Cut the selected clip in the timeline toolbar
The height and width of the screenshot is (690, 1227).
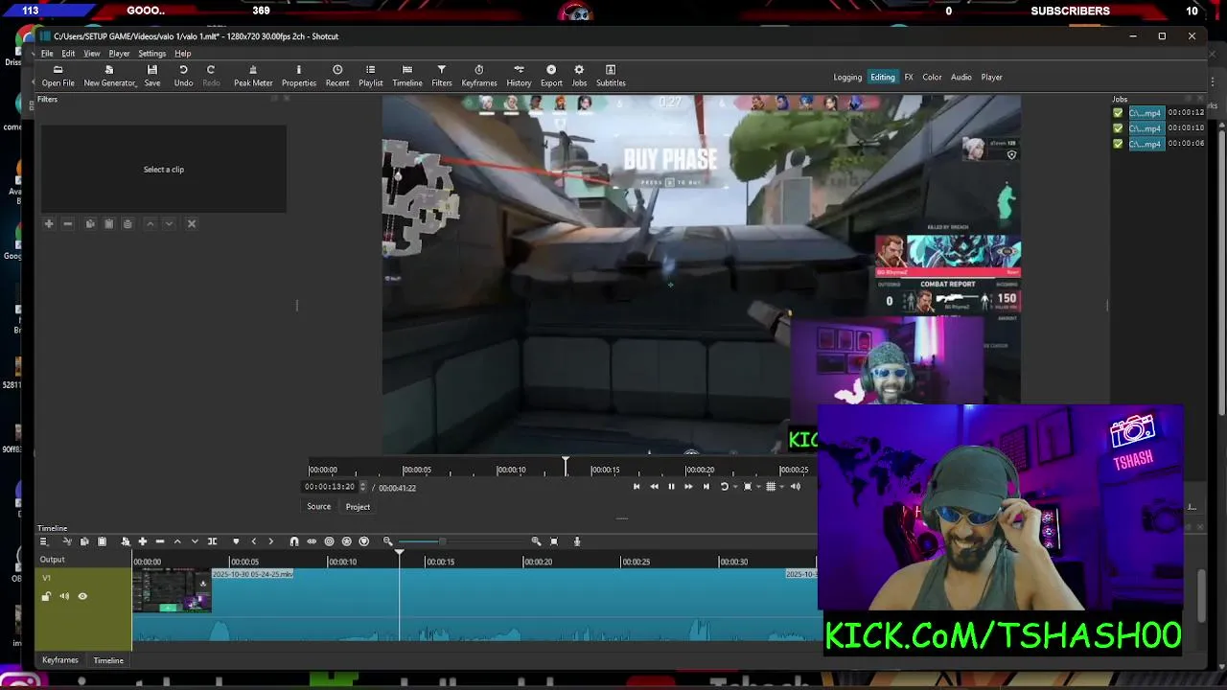coord(66,541)
